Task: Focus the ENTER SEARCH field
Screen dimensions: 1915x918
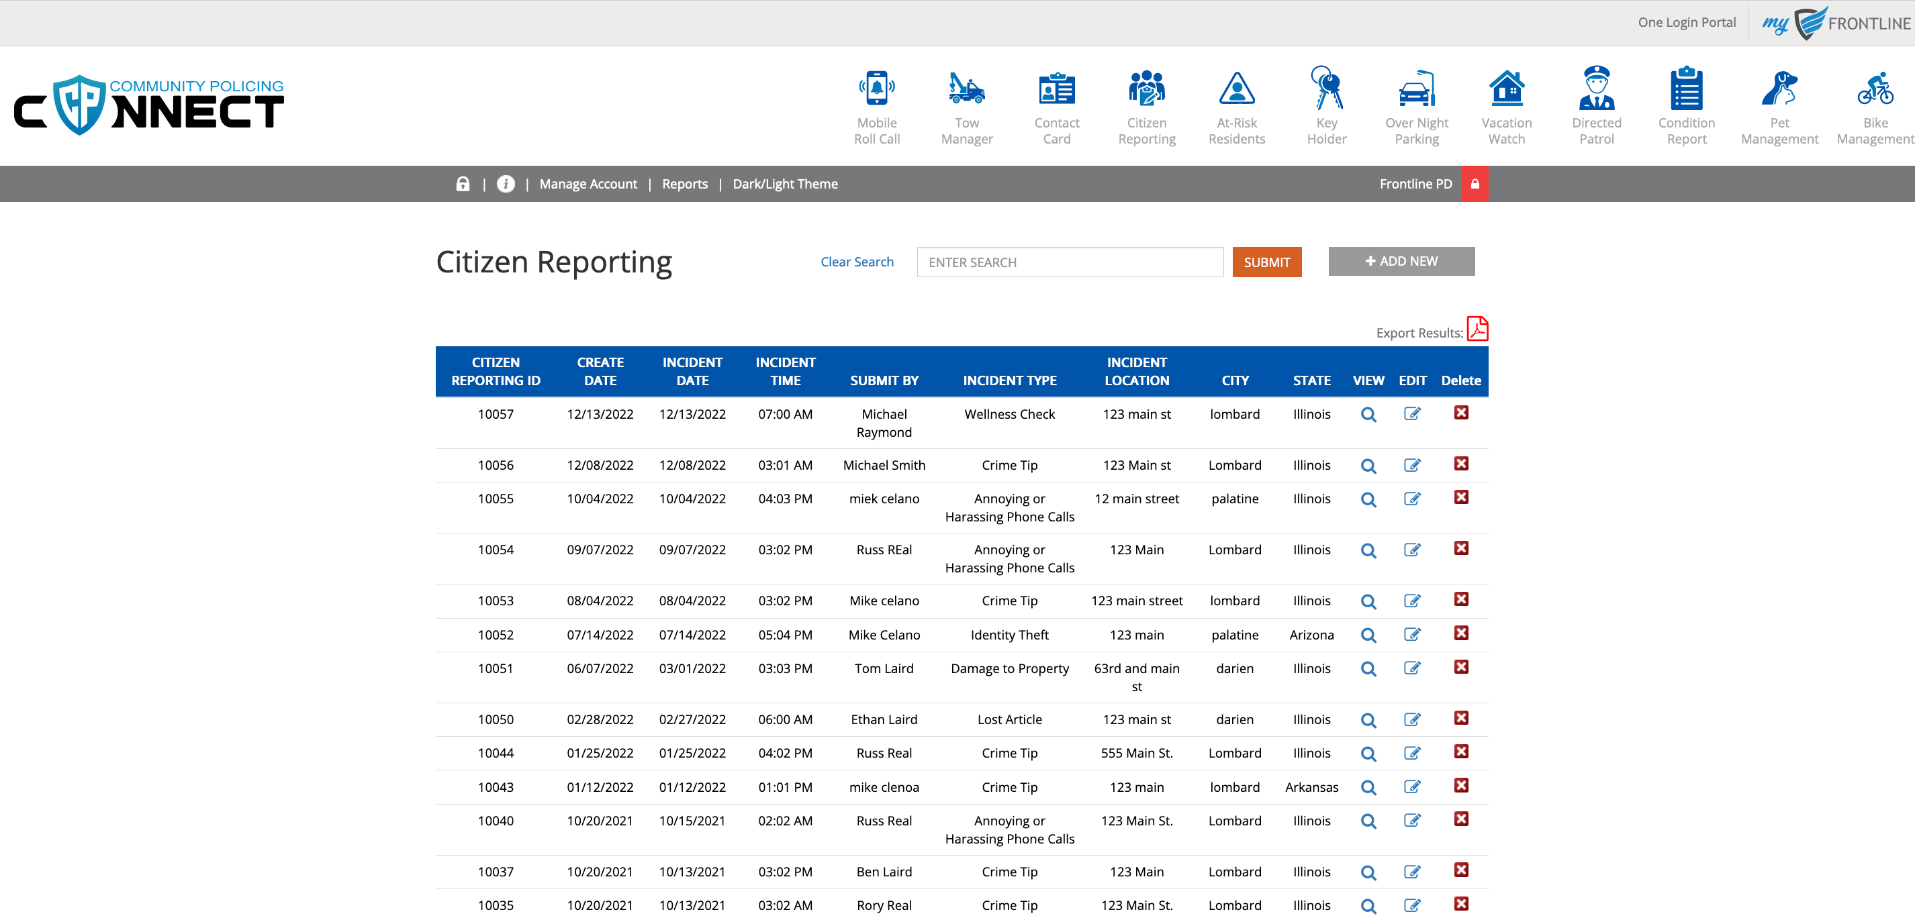Action: (1069, 262)
